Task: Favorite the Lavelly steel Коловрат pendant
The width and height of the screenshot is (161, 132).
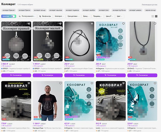Action: click(29, 83)
